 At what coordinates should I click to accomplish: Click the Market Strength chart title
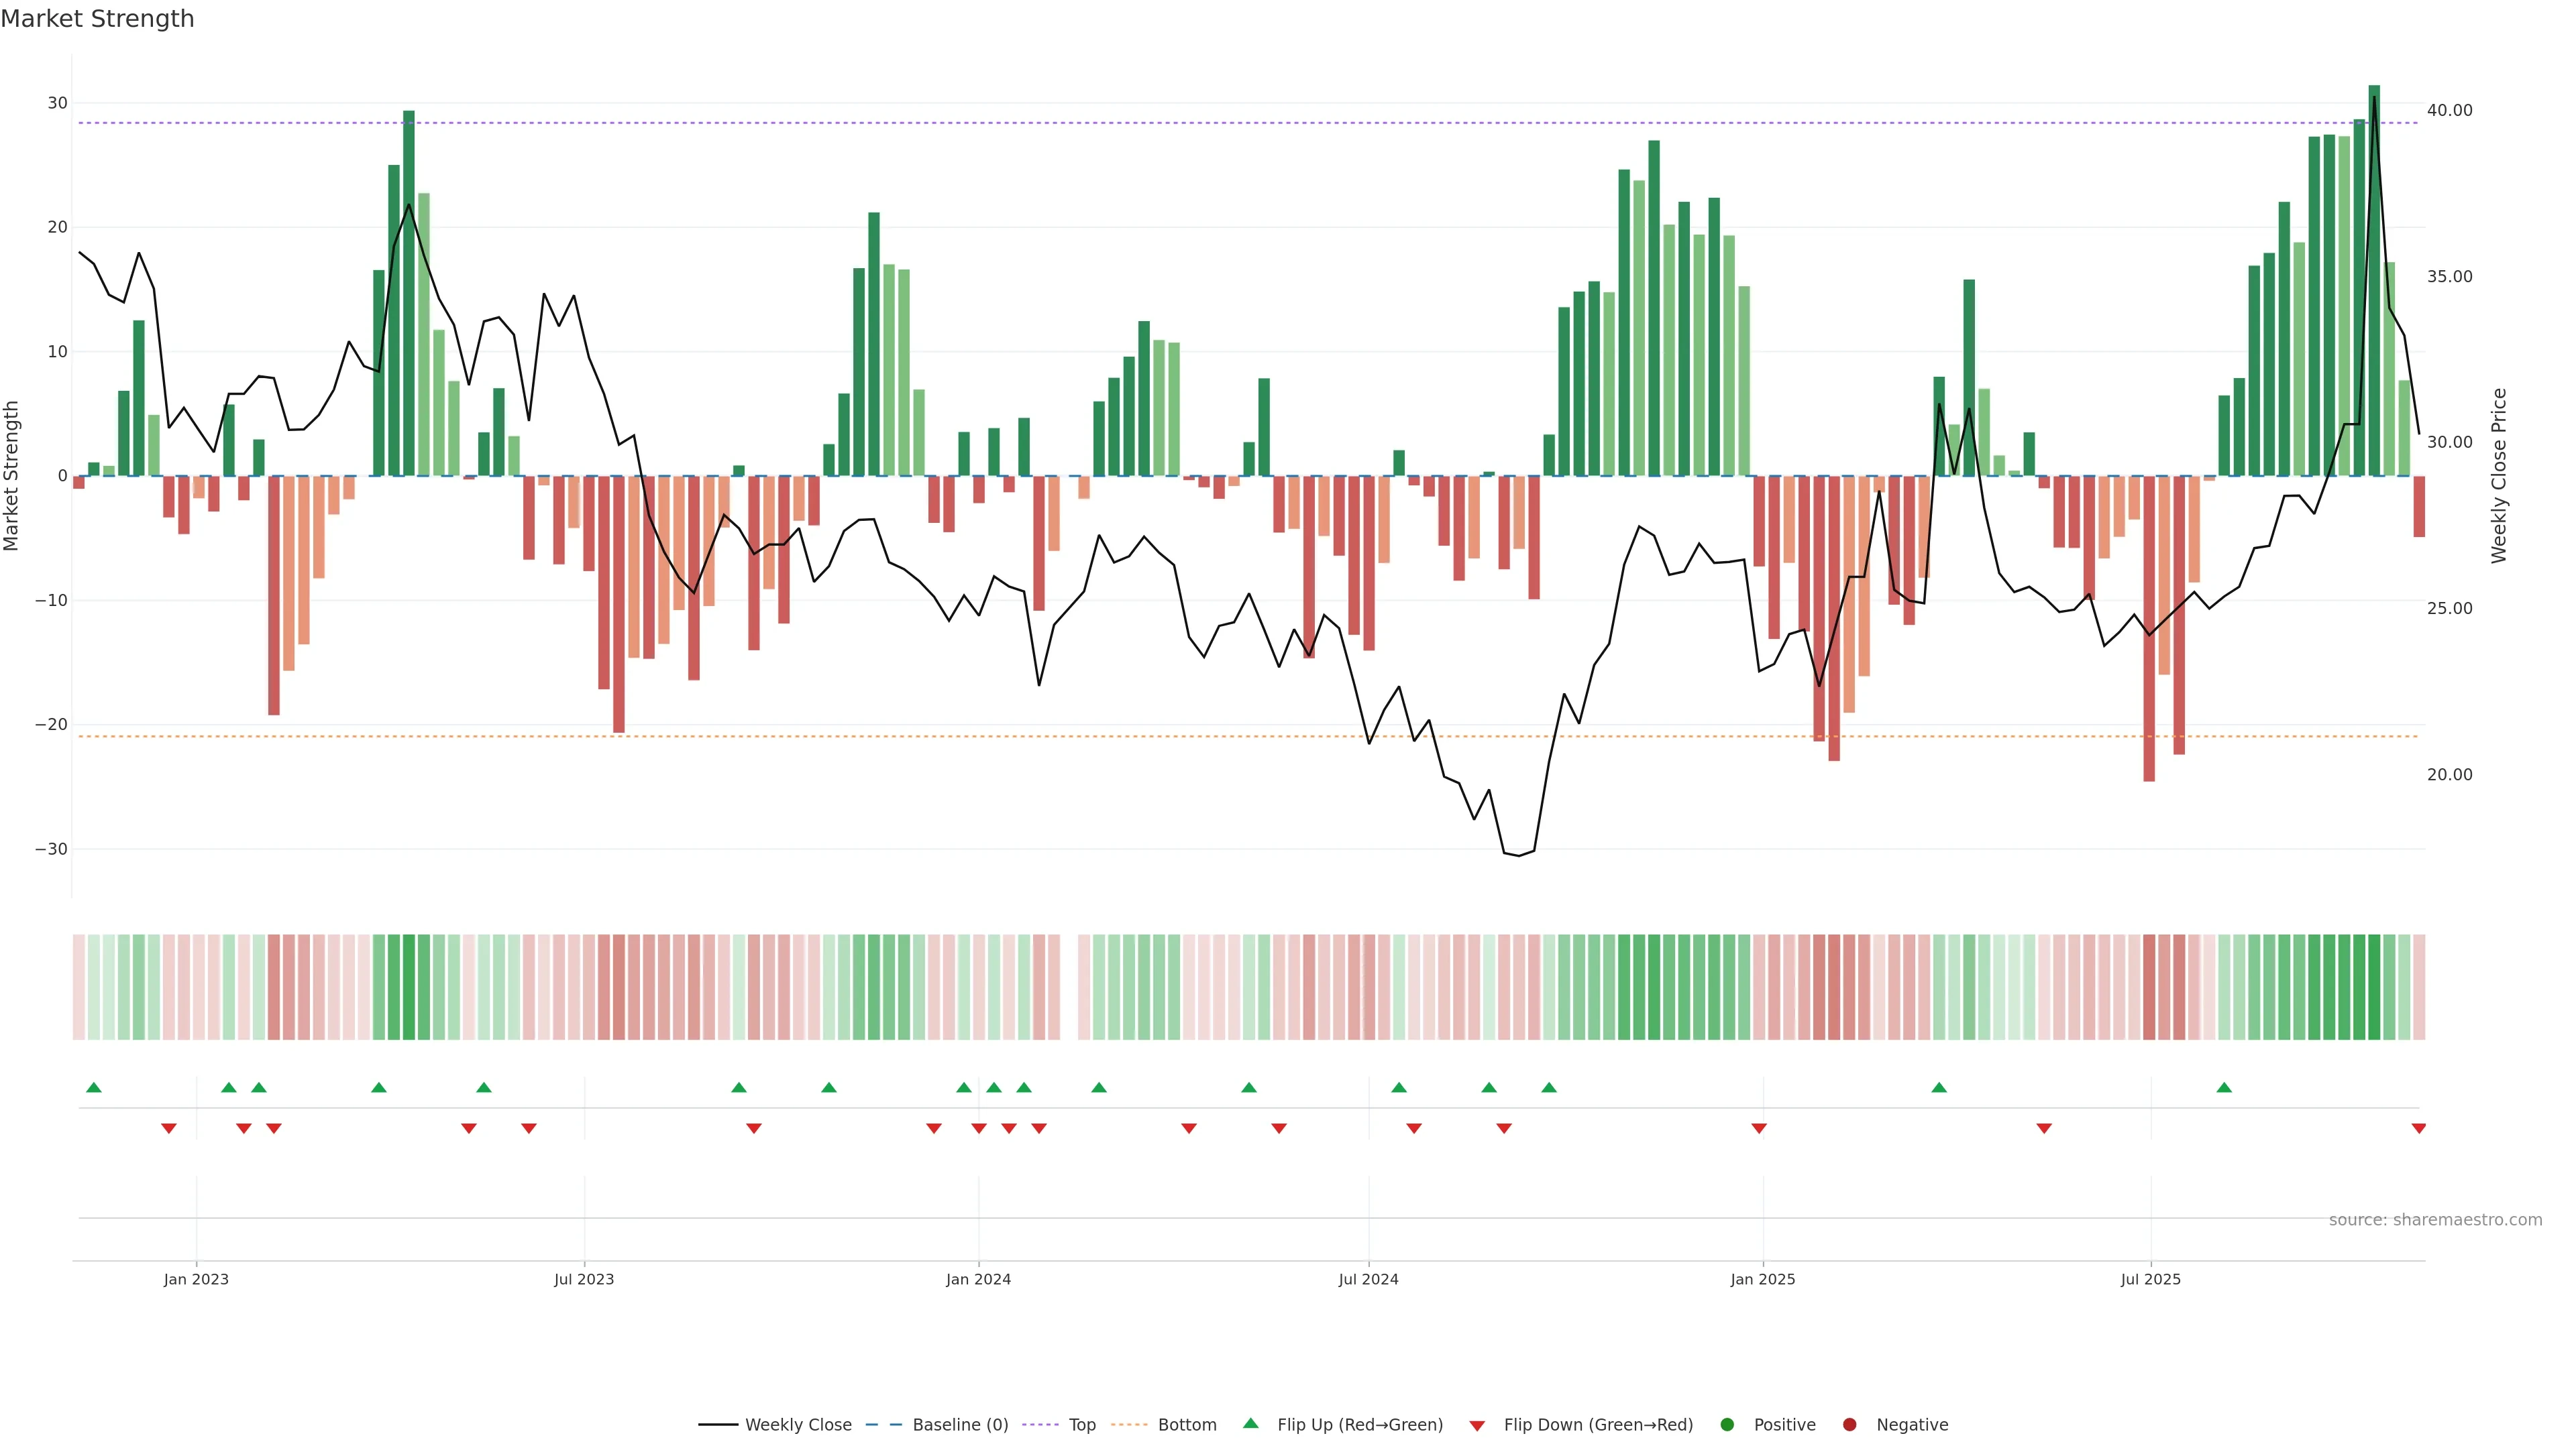97,19
